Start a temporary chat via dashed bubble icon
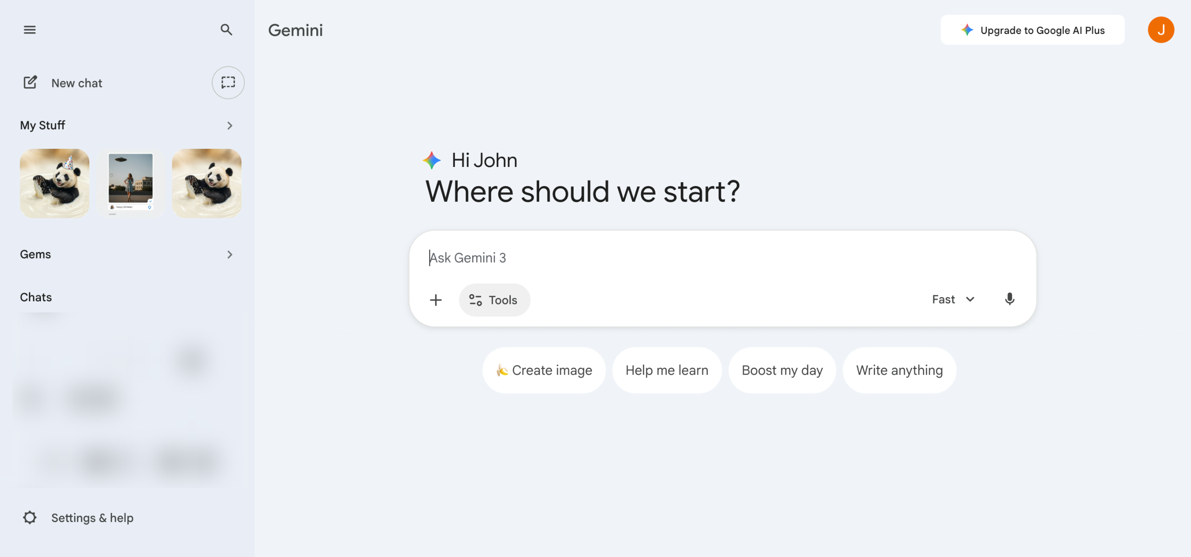Screen dimensions: 1191x557 228,83
